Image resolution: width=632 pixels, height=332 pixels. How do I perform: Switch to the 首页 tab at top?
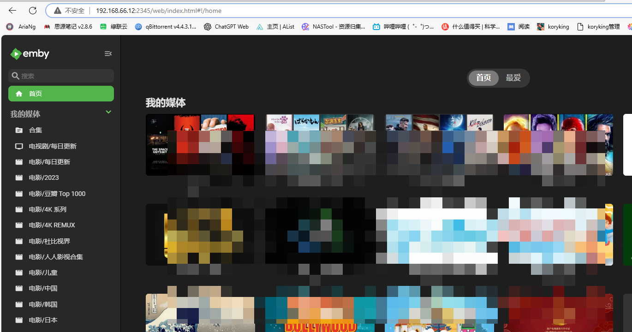click(x=483, y=78)
